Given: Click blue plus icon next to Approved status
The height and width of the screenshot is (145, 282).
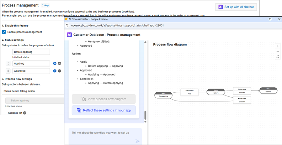Looking at the screenshot, I should point(55,71).
